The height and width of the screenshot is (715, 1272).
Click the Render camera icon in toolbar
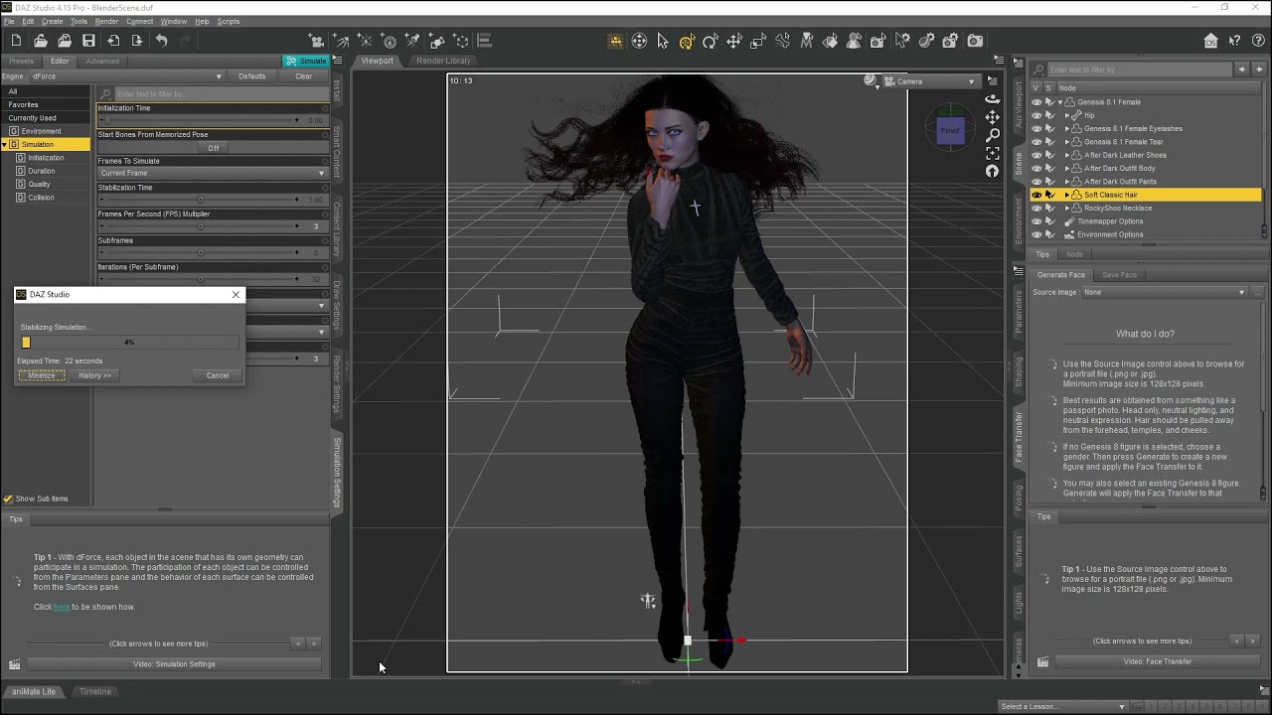(975, 41)
